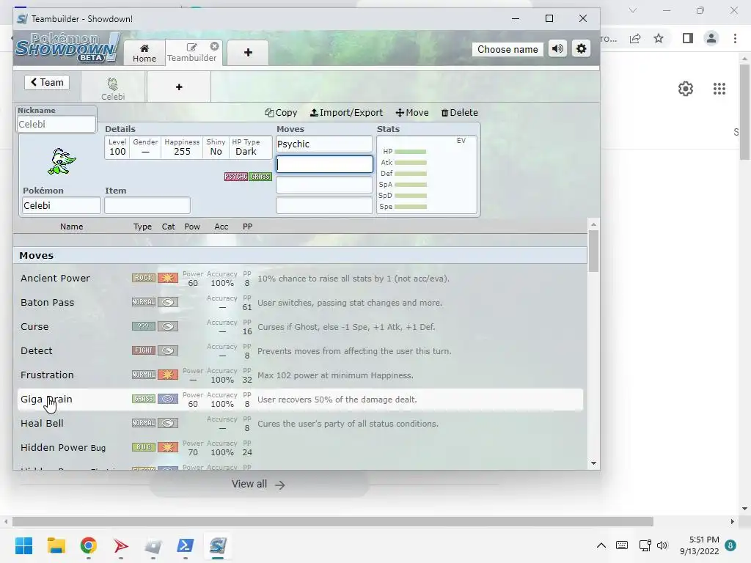Viewport: 751px width, 563px height.
Task: Click the status category icon on Heal Bell
Action: [x=168, y=423]
